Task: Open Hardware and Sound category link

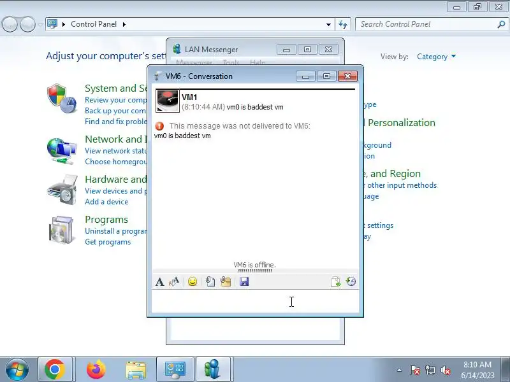Action: click(116, 180)
